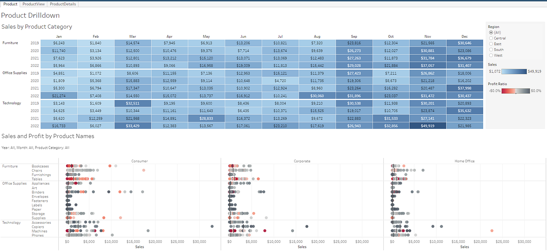Open the ProductDetails tab
The image size is (547, 252).
(63, 4)
